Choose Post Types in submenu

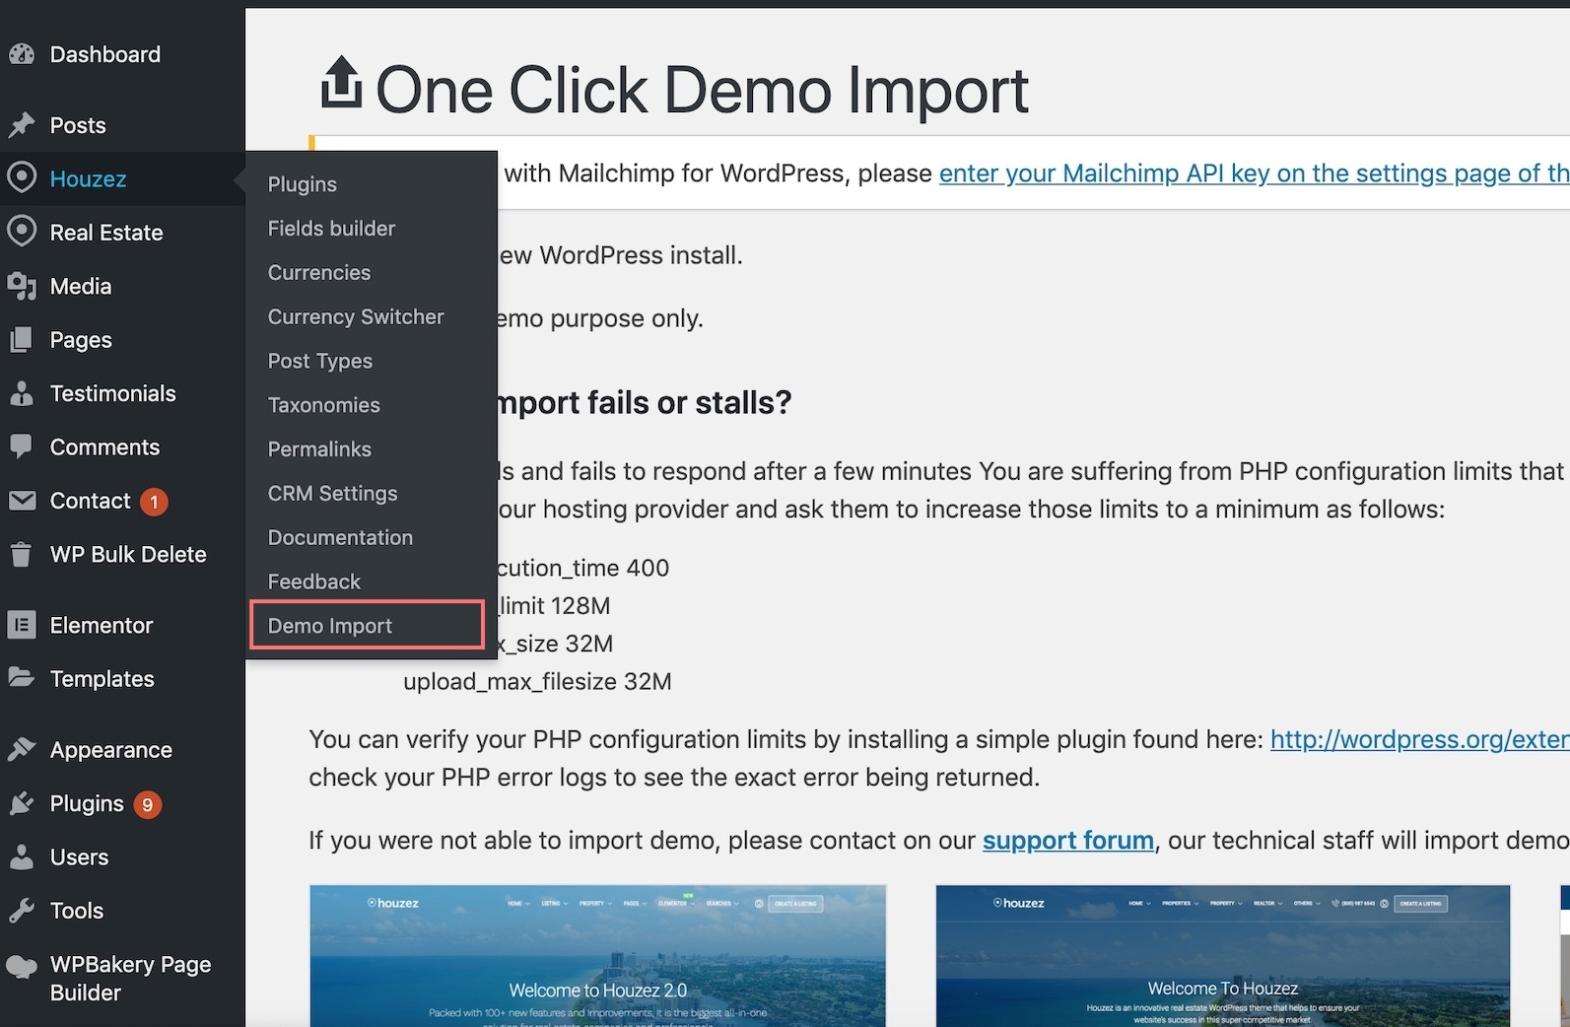320,361
